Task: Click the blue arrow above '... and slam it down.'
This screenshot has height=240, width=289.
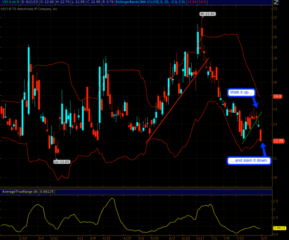Action: pyautogui.click(x=264, y=147)
